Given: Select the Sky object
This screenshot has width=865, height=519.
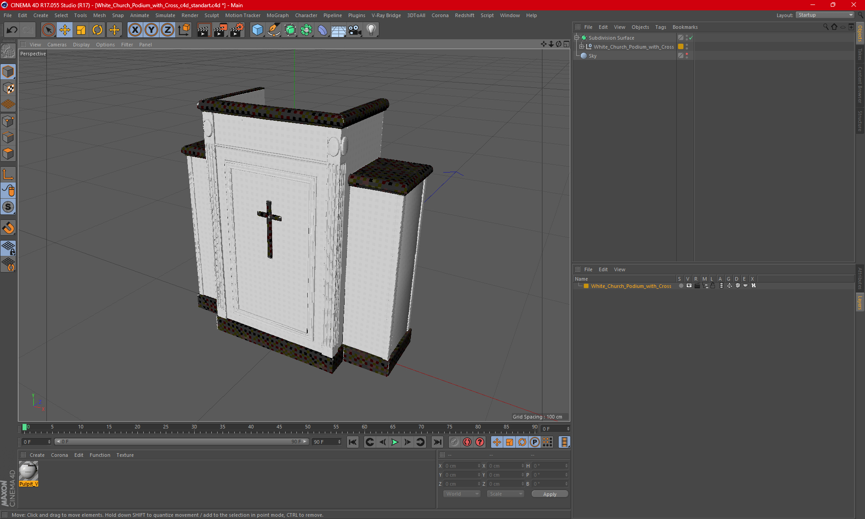Looking at the screenshot, I should pos(592,56).
